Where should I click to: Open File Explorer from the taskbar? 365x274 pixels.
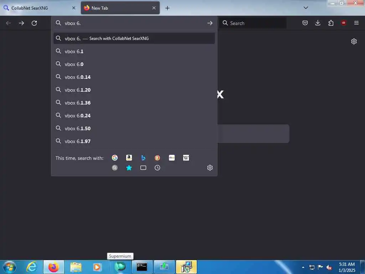(x=76, y=267)
